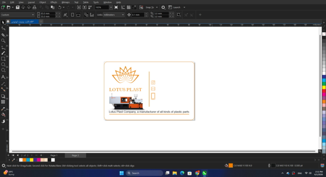Switch to Page 2 tab
This screenshot has height=177, width=326.
click(x=75, y=155)
